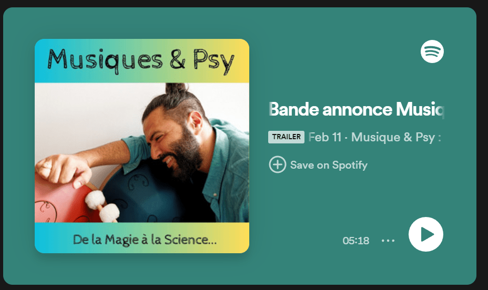Screen dimensions: 488x290
Task: Open the three-dot more options menu
Action: click(x=388, y=240)
